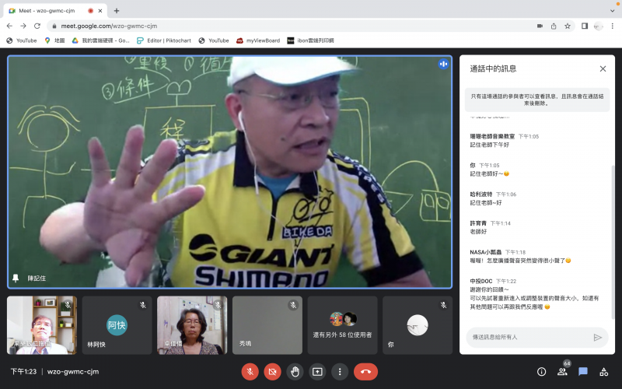Viewport: 622px width, 389px height.
Task: Raise hand using the hand icon
Action: (295, 372)
